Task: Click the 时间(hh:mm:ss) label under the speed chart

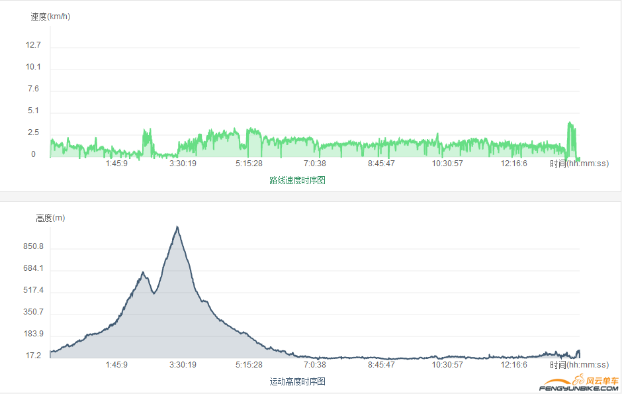Action: click(579, 164)
